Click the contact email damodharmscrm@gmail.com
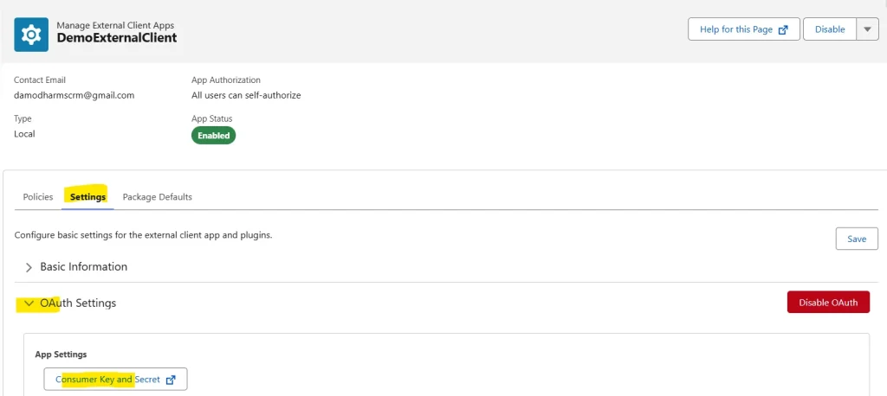The width and height of the screenshot is (887, 396). pos(74,95)
